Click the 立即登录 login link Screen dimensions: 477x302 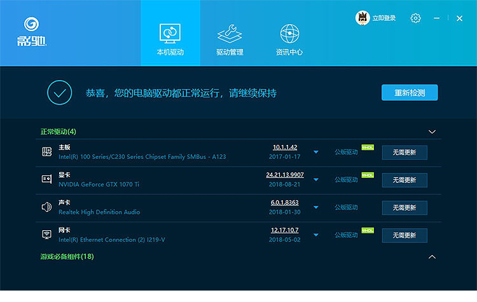[384, 18]
